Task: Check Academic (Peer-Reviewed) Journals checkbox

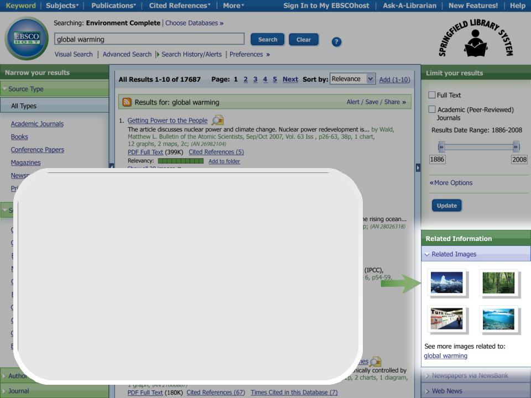Action: coord(432,109)
